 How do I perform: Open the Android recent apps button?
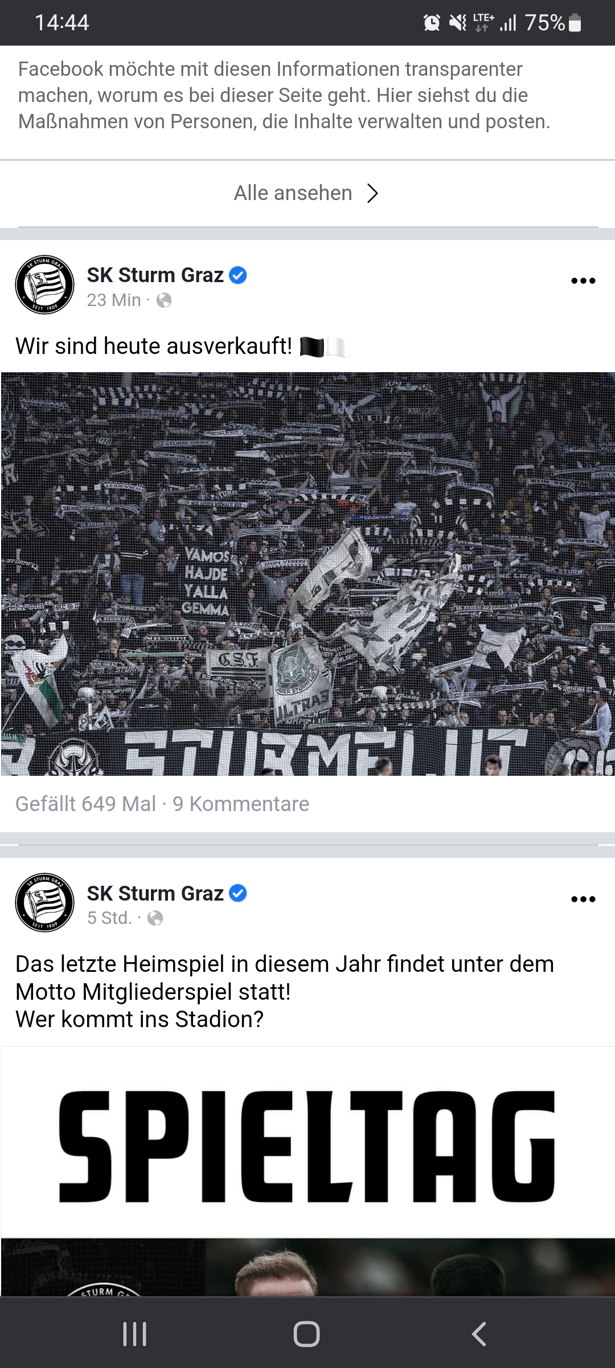click(x=135, y=1334)
